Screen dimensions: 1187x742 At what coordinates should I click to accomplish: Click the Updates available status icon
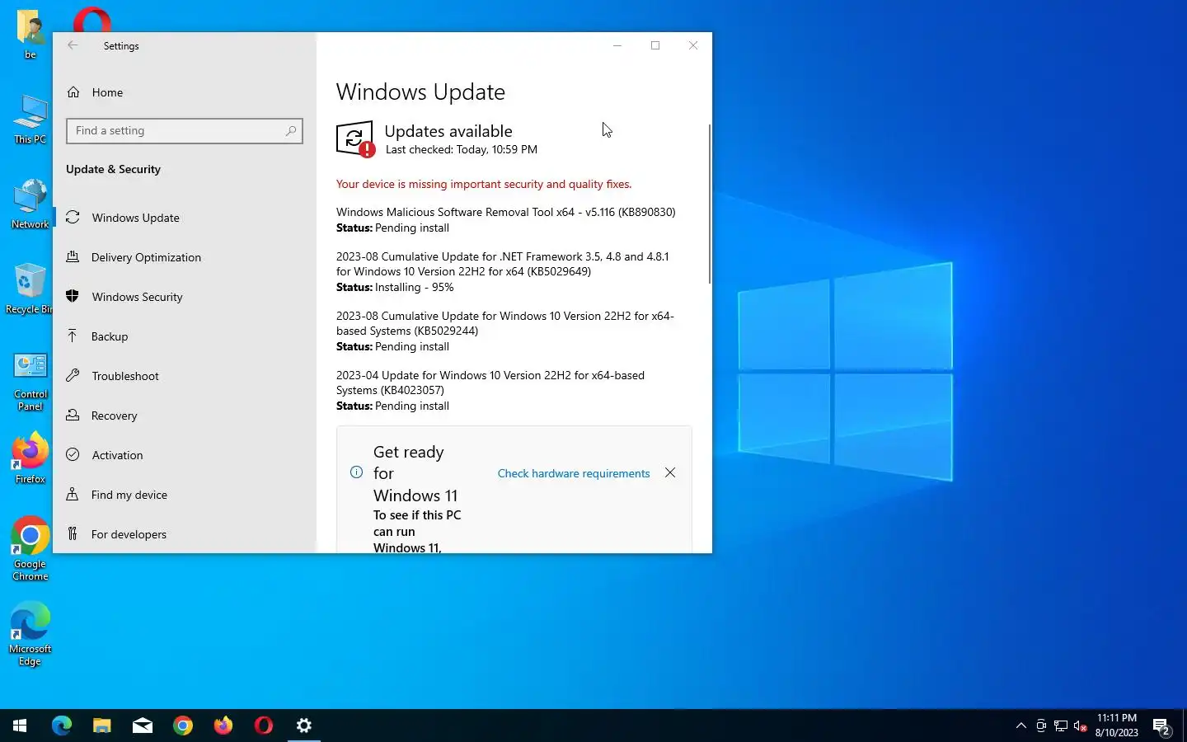pos(355,139)
